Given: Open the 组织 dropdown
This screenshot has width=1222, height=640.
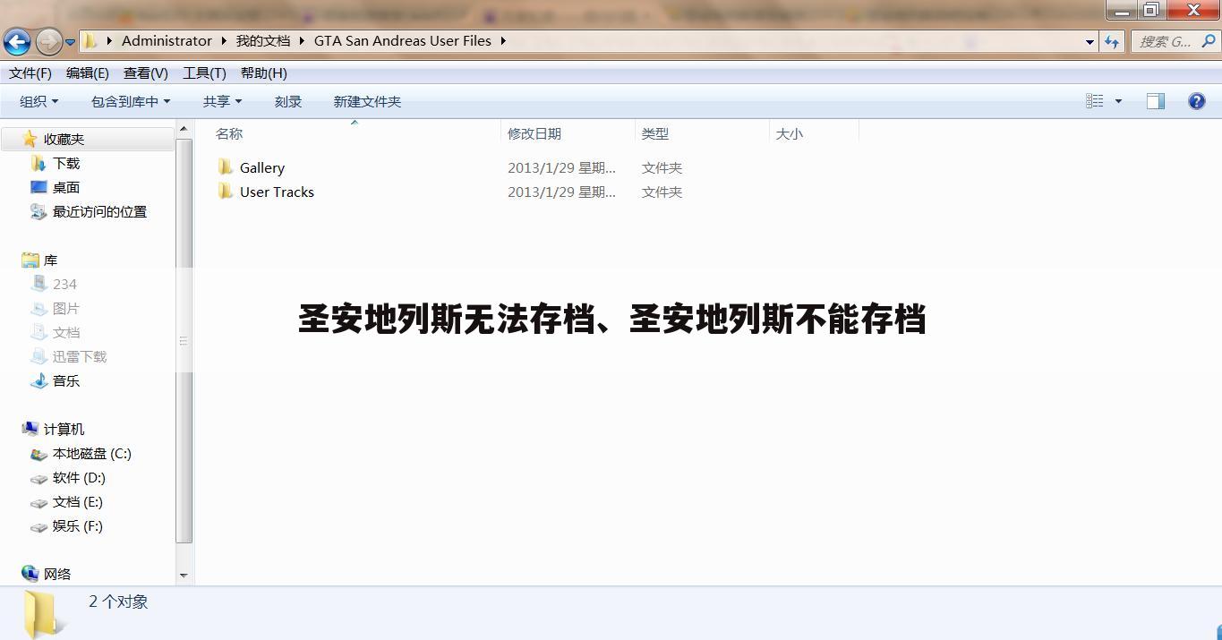Looking at the screenshot, I should pyautogui.click(x=39, y=101).
